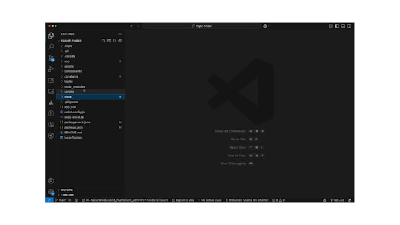Screen dimensions: 400x225
Task: Go forward with the right arrow
Action: tap(138, 26)
